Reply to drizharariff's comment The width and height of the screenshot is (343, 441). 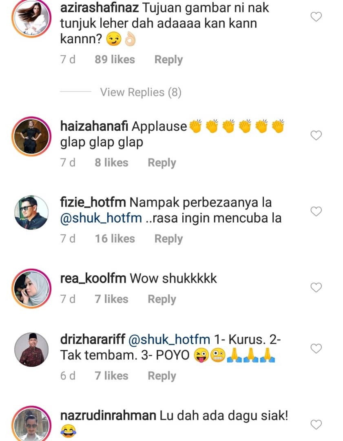162,376
